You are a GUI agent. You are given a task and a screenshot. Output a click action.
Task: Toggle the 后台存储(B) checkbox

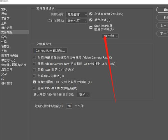[x=91, y=20]
